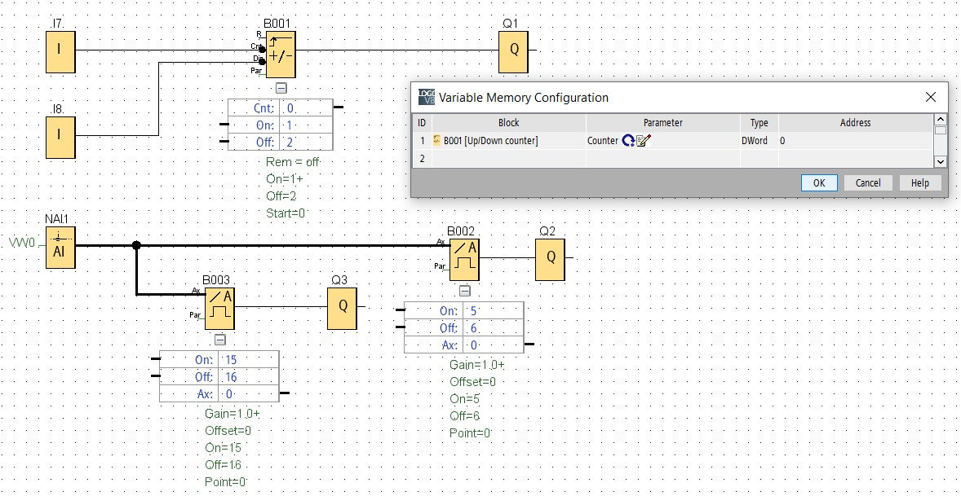Image resolution: width=961 pixels, height=496 pixels.
Task: Select the I7 digital input block
Action: tap(59, 50)
